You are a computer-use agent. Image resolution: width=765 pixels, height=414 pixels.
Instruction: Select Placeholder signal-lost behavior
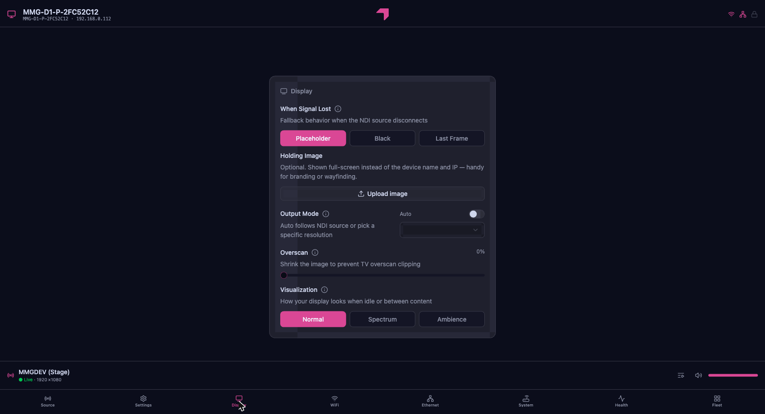click(x=313, y=138)
